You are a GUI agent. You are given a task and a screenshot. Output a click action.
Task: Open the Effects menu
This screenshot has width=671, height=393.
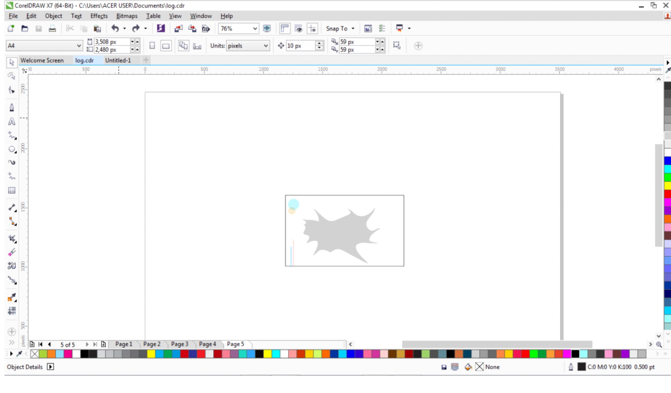[99, 16]
